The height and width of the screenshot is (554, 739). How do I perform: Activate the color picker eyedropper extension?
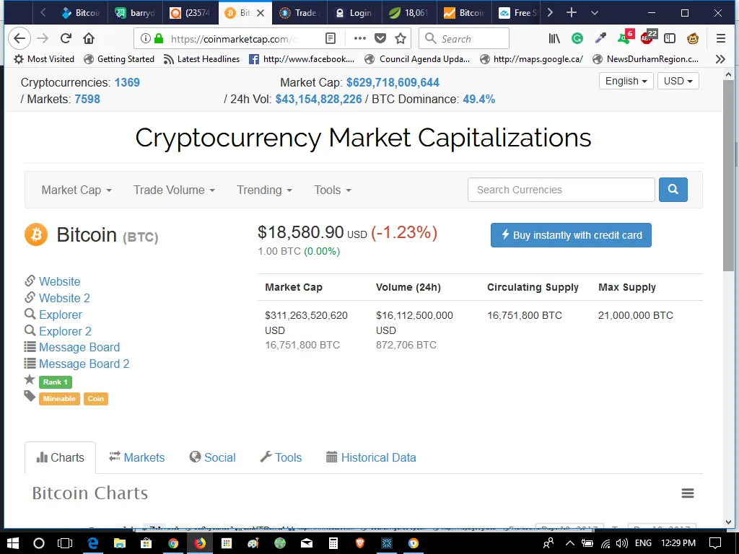point(600,39)
